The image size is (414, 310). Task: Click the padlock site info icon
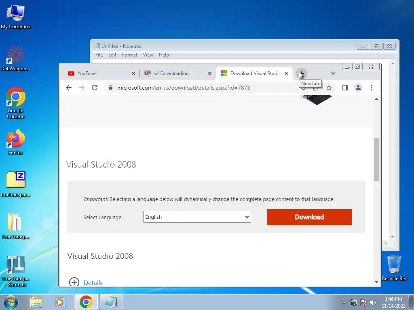click(x=111, y=88)
